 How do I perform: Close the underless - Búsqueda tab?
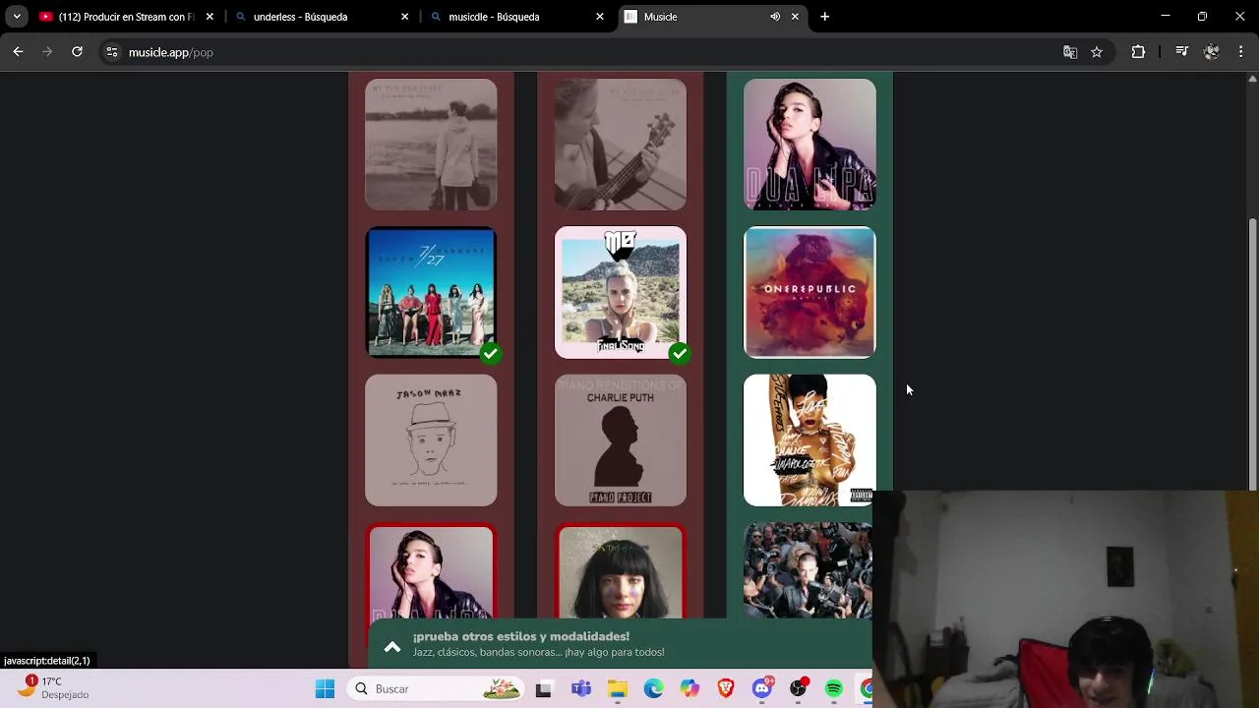coord(404,17)
